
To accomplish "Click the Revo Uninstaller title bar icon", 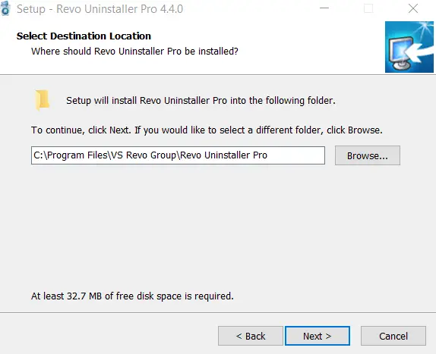I will pos(5,8).
